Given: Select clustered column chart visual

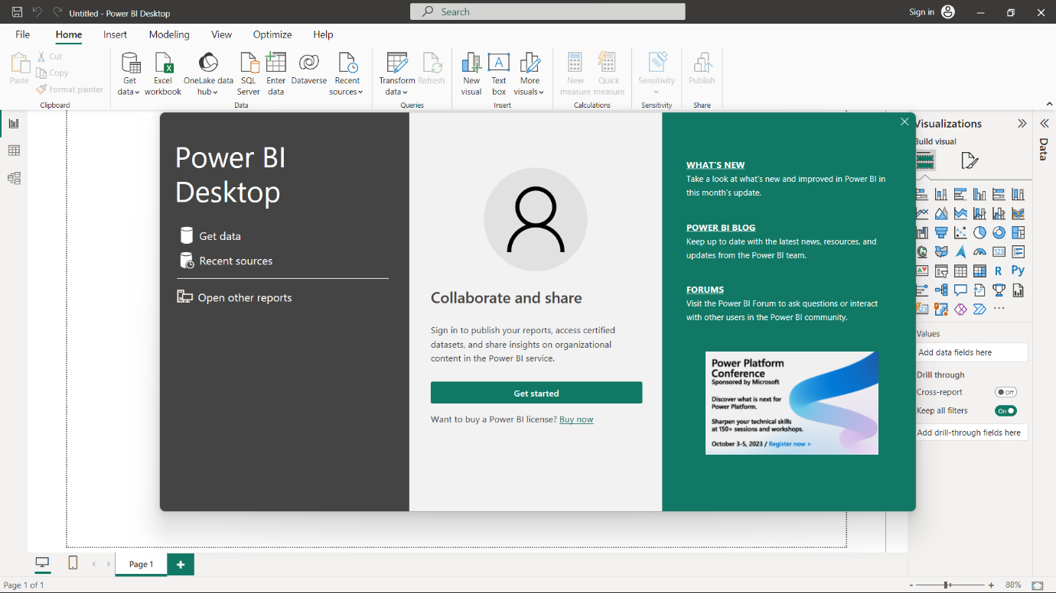Looking at the screenshot, I should pos(979,194).
